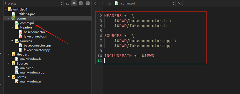Click $$PWD/fakeconnector.cpp on line 8
Viewport: 240px width, 94px height.
point(143,46)
